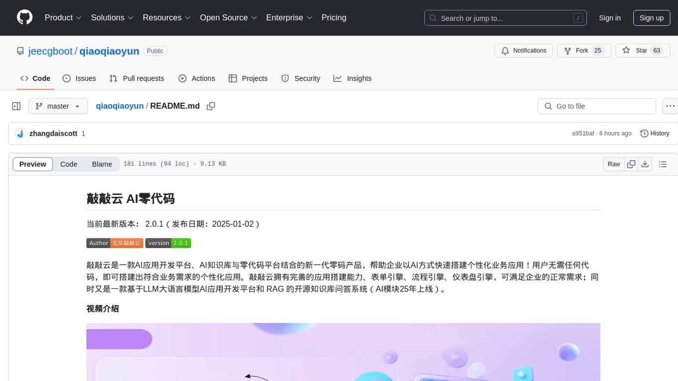
Task: Open commit a951baf
Action: 583,133
